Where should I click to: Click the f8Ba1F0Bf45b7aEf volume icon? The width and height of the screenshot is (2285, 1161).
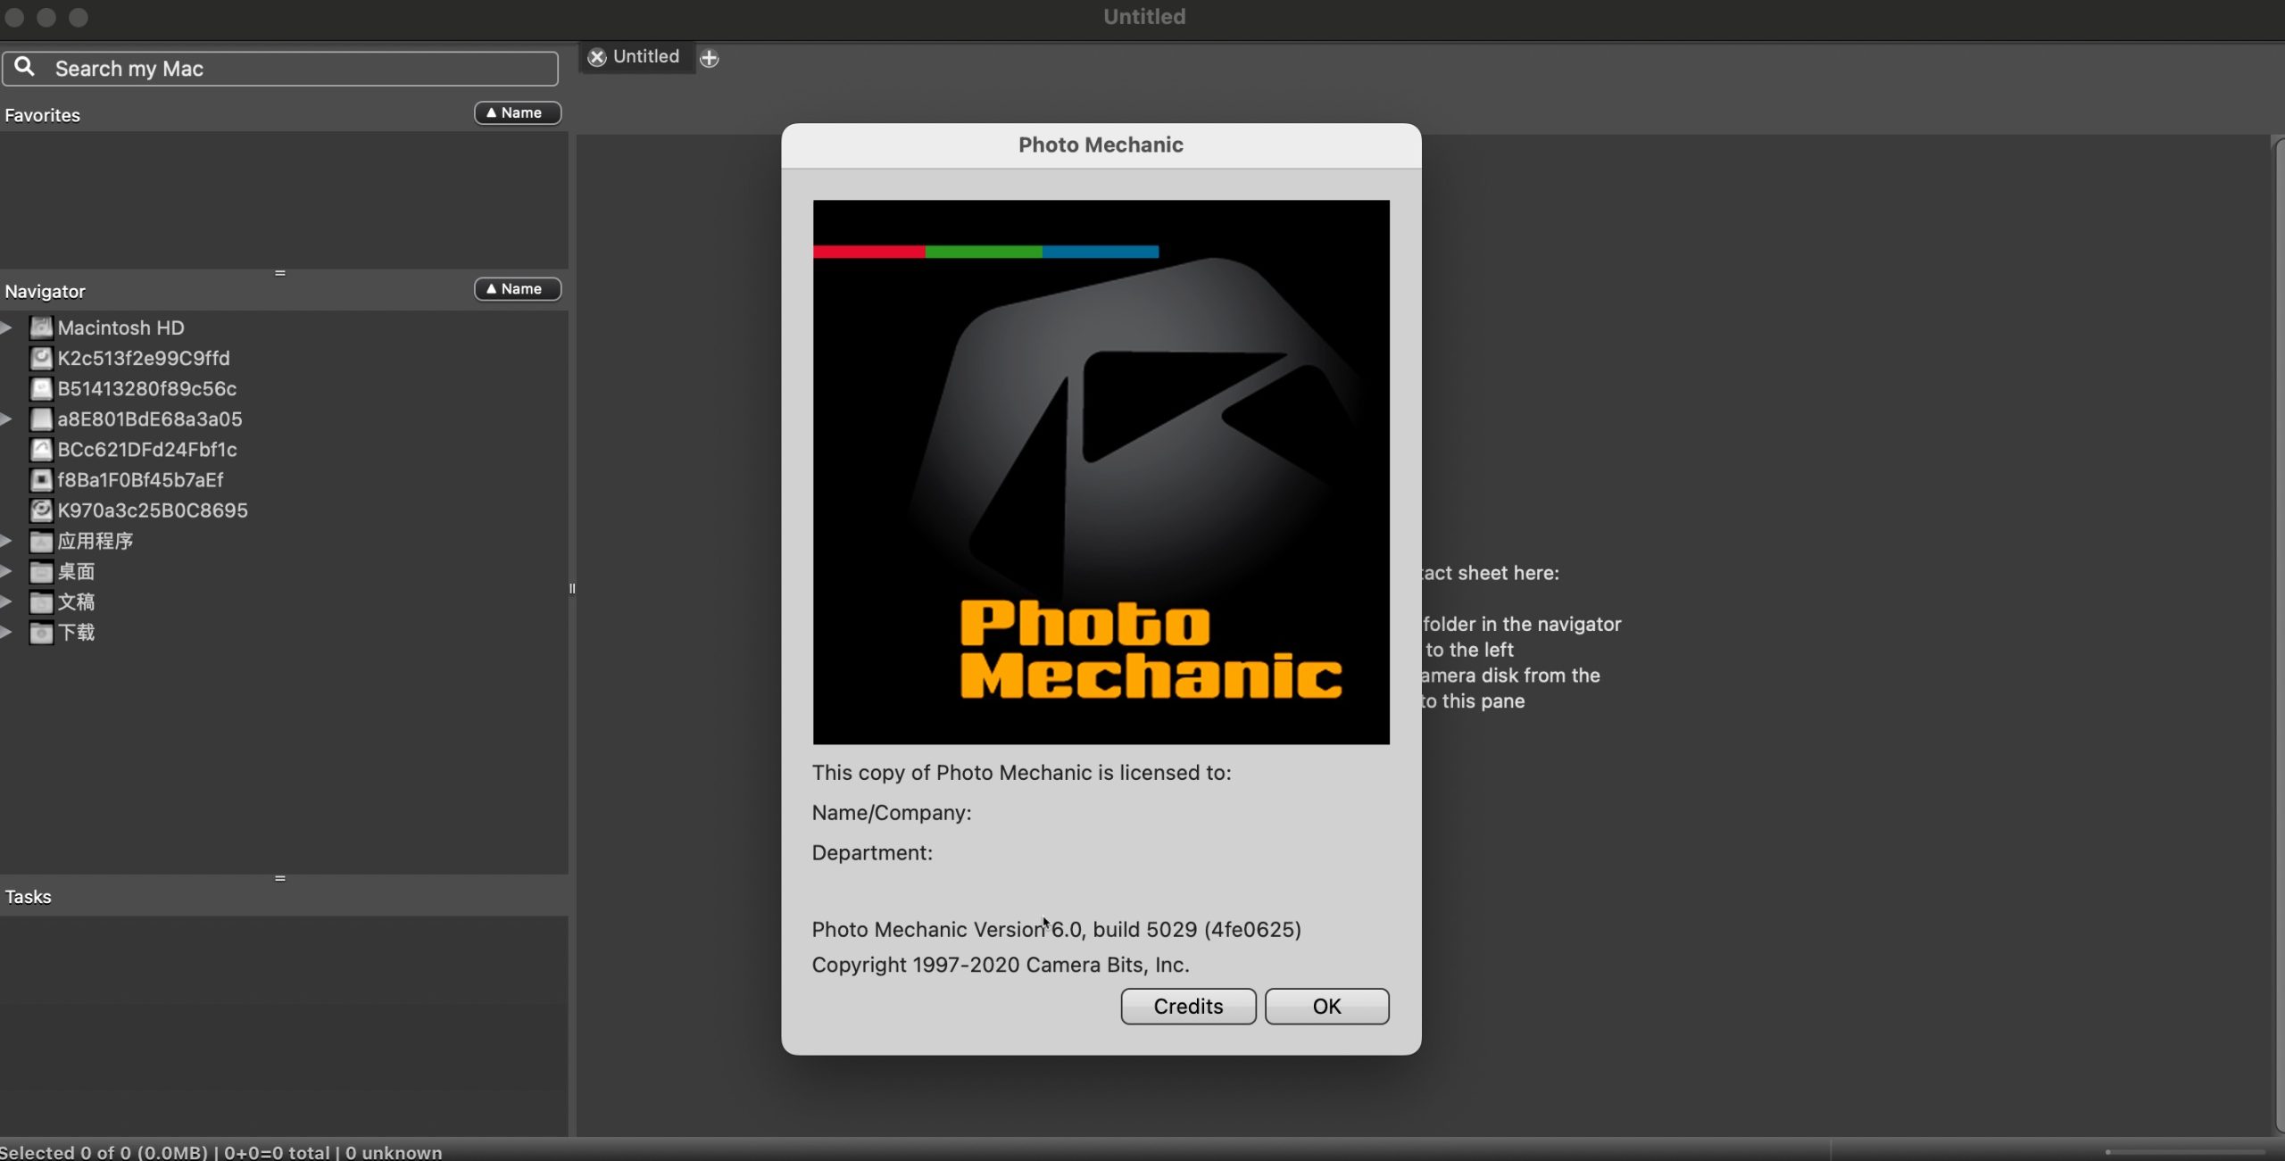coord(41,480)
